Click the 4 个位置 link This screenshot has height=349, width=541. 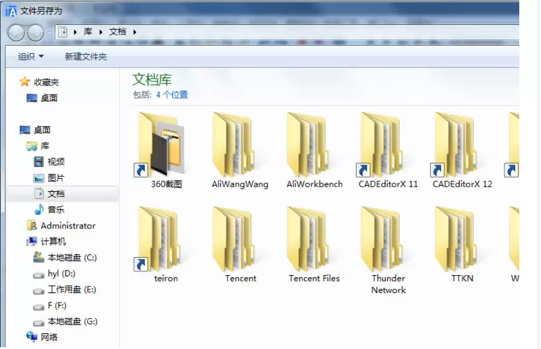coord(172,95)
